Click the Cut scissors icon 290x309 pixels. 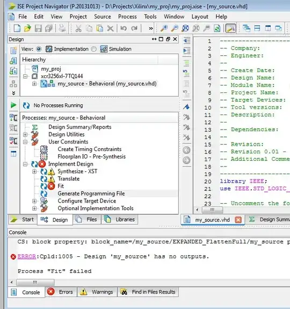pos(78,28)
